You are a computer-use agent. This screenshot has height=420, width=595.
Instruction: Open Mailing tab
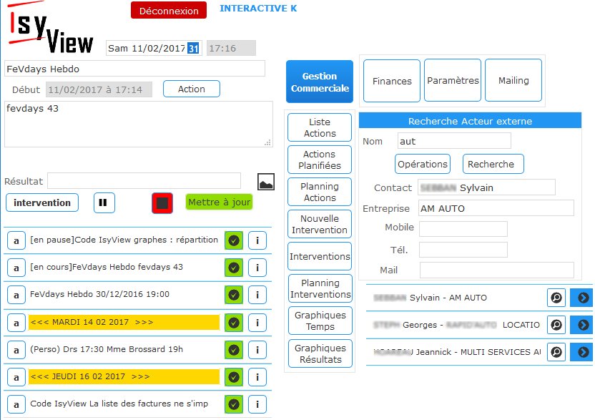pos(513,80)
